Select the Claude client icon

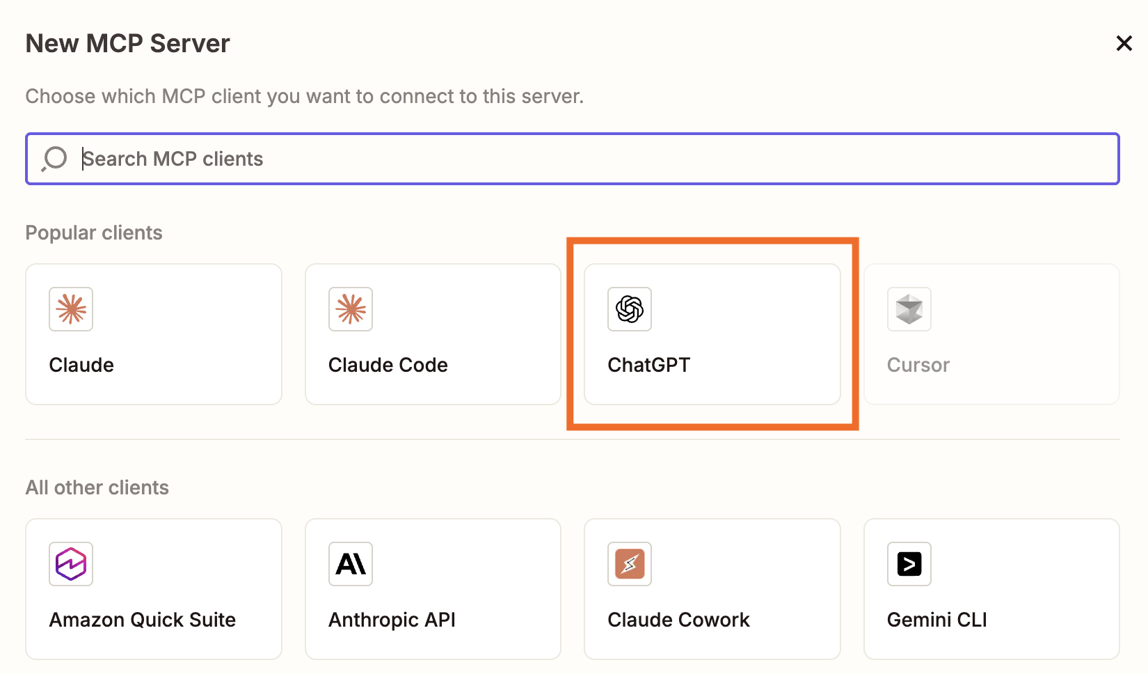point(70,309)
